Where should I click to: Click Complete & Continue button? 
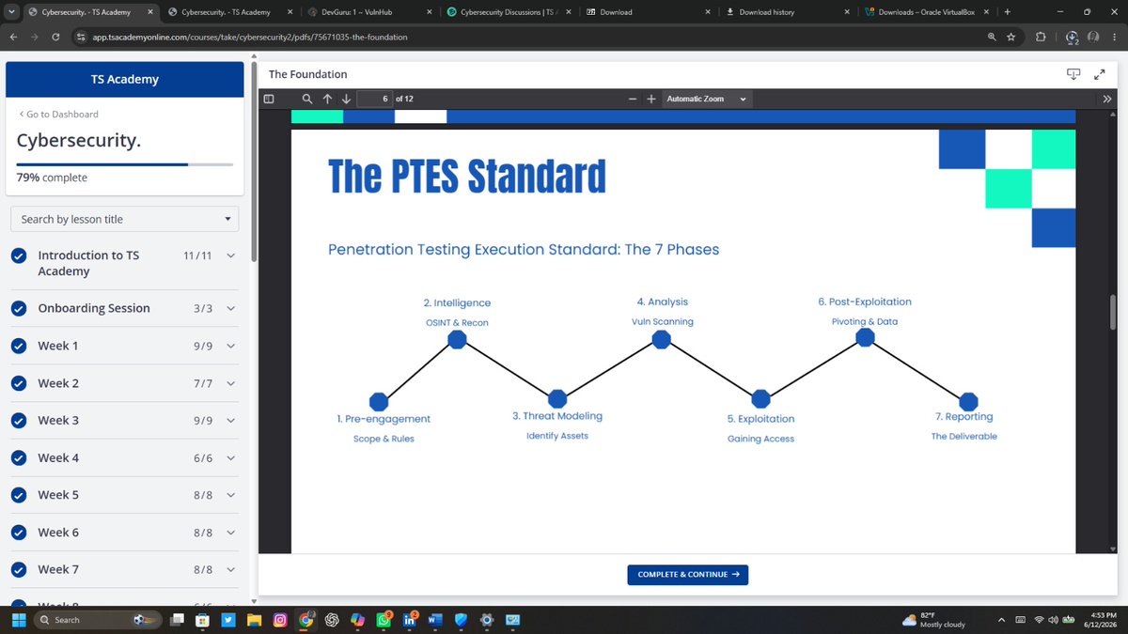tap(687, 575)
